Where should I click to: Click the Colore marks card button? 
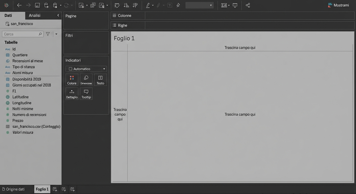[x=72, y=80]
